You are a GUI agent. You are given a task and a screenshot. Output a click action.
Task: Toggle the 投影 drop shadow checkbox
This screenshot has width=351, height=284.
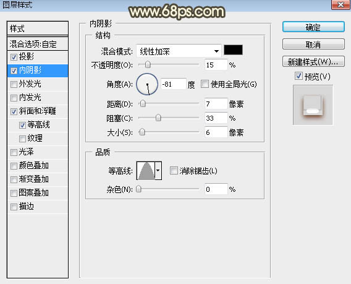click(14, 57)
